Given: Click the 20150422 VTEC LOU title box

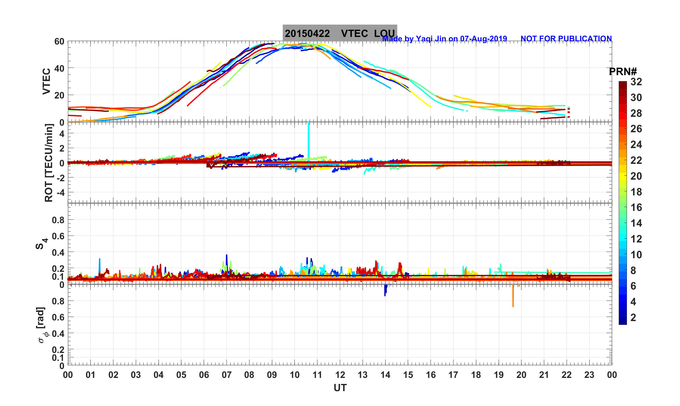Looking at the screenshot, I should point(340,33).
